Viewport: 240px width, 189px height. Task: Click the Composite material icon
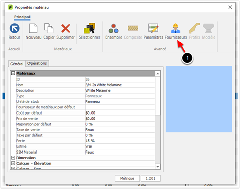point(133,28)
